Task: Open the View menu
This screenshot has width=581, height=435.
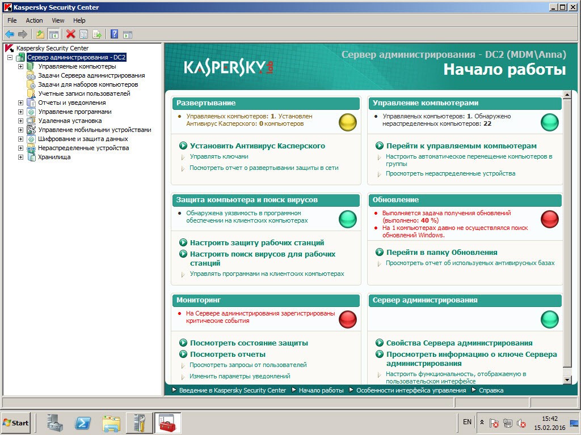Action: [x=58, y=20]
